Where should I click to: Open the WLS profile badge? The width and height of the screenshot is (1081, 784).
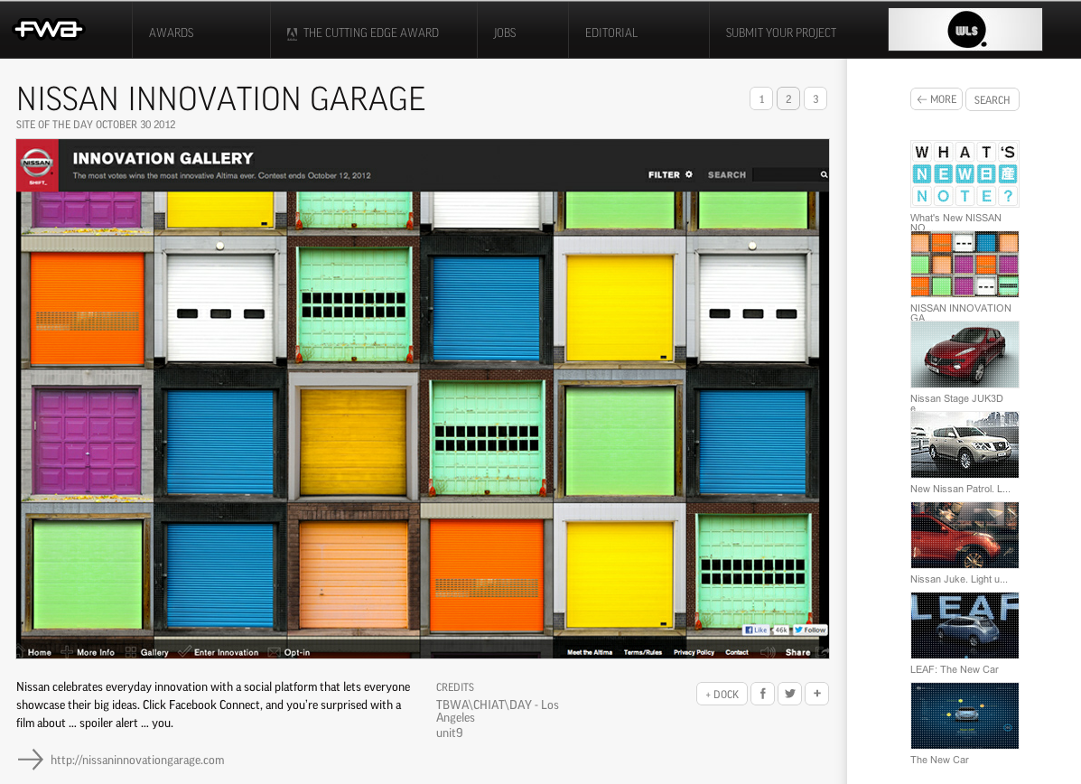pyautogui.click(x=965, y=30)
